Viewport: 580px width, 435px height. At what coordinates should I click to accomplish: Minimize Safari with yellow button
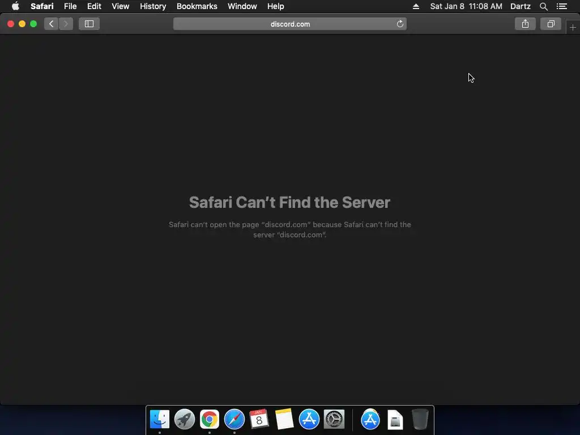tap(22, 24)
